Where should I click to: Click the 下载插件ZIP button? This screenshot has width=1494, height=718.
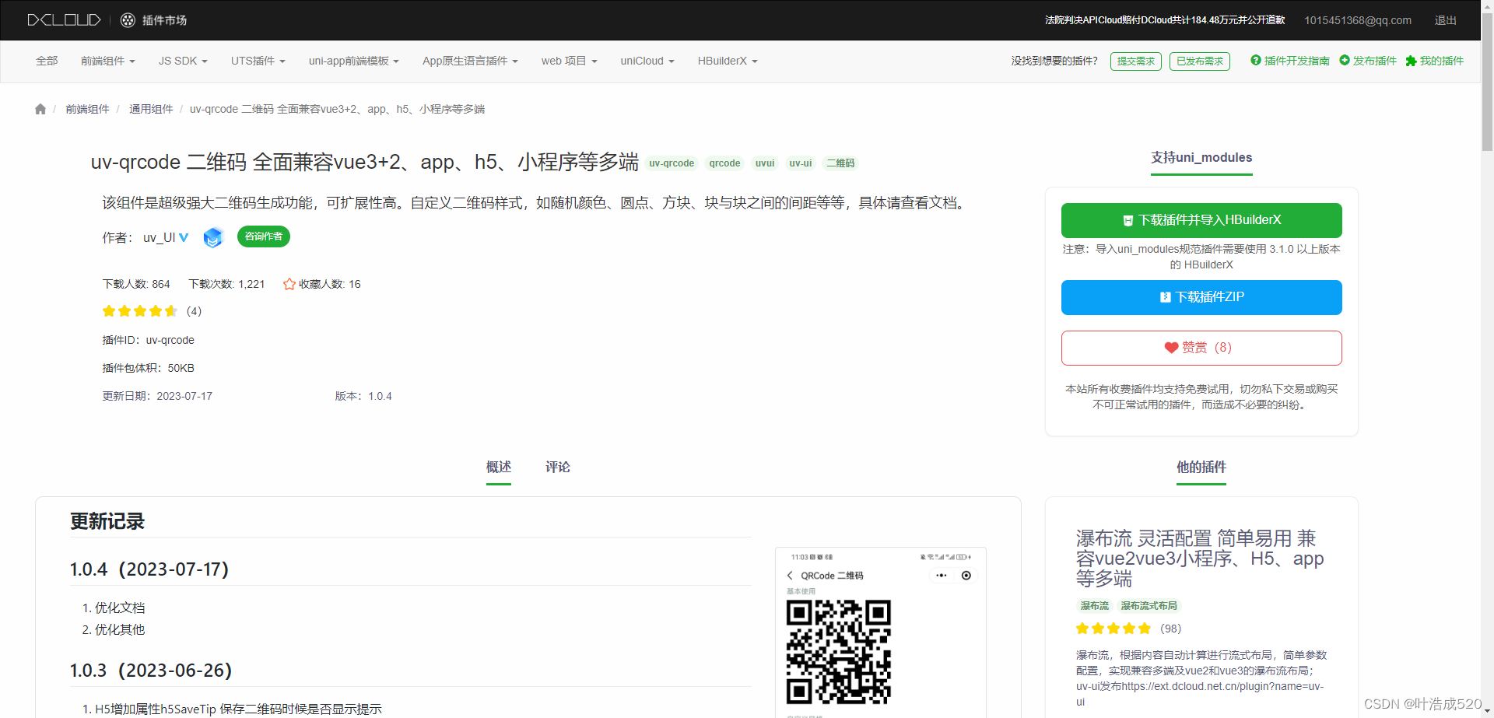(x=1201, y=297)
